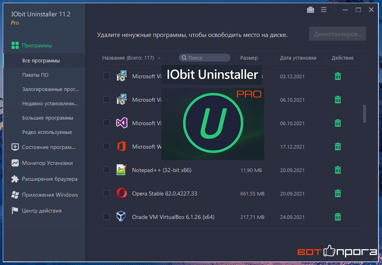
Task: Click trash icon in the 03.12.2021 row
Action: pyautogui.click(x=338, y=76)
